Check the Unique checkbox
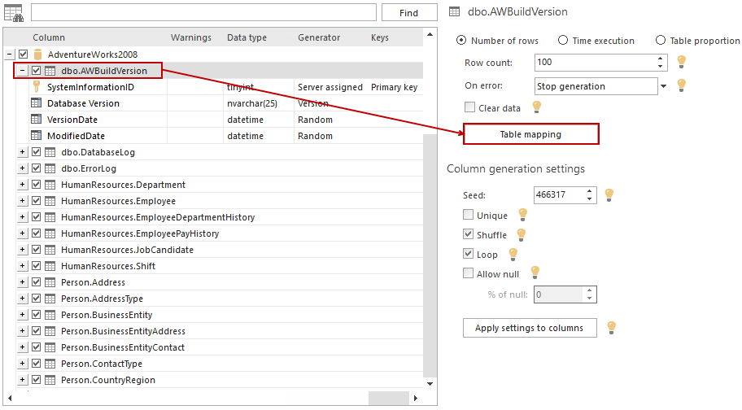The image size is (742, 410). pyautogui.click(x=468, y=215)
